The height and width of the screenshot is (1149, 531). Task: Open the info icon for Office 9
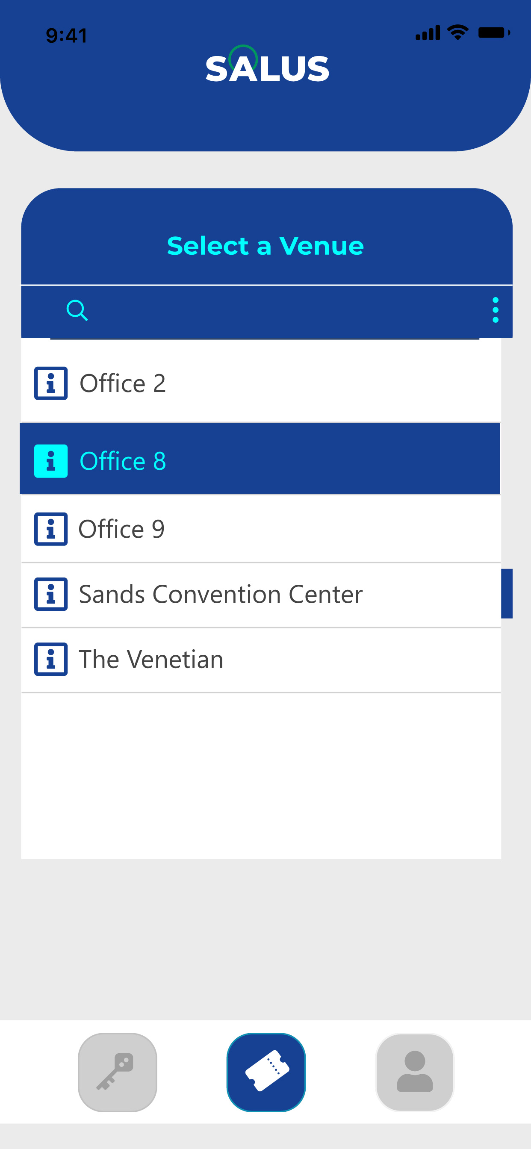tap(51, 529)
